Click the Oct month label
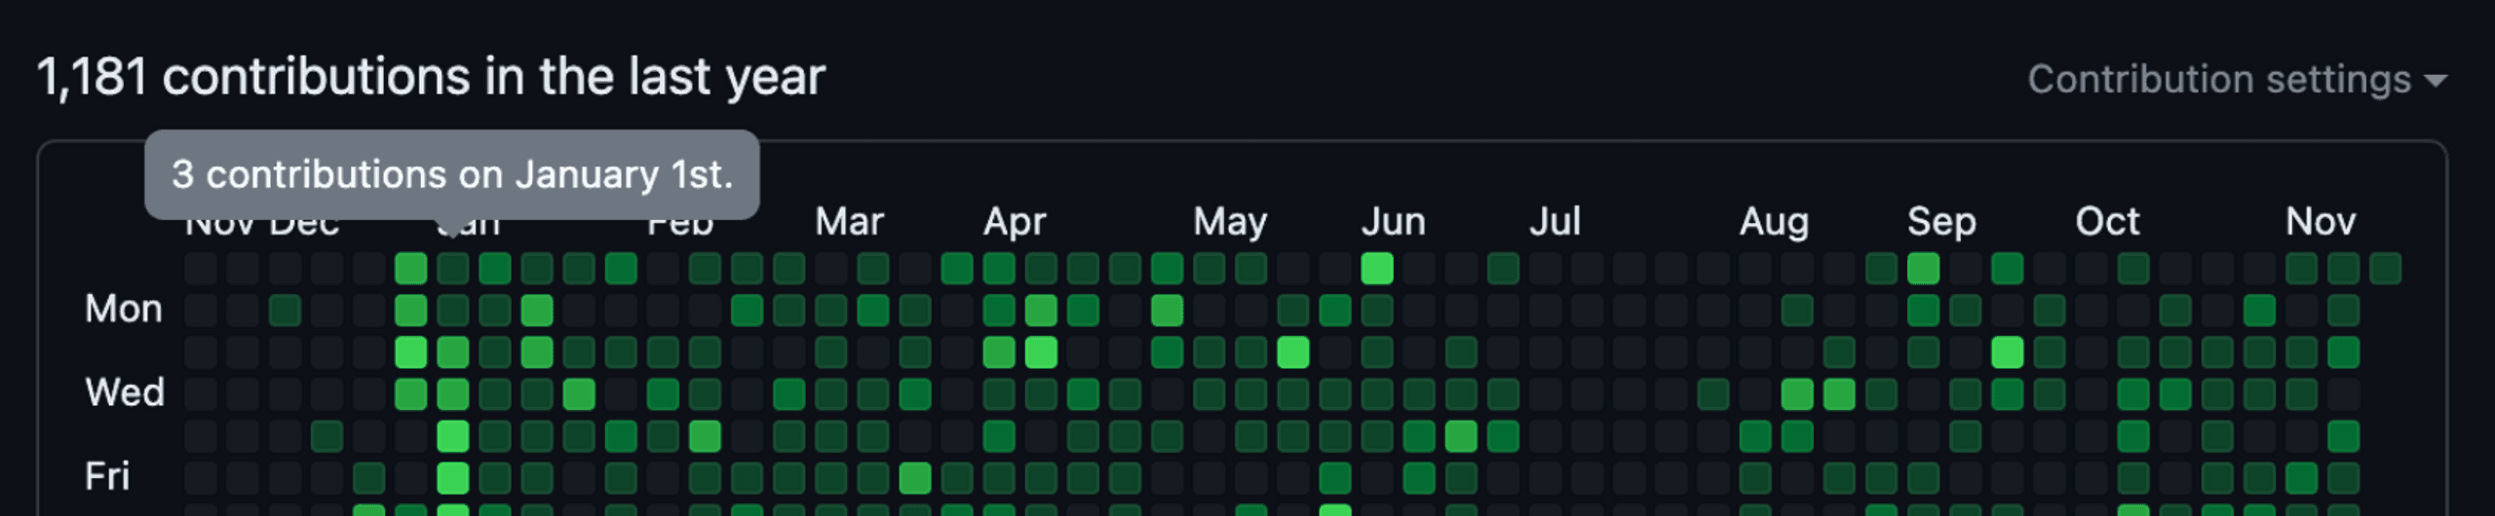The image size is (2495, 516). [2107, 222]
